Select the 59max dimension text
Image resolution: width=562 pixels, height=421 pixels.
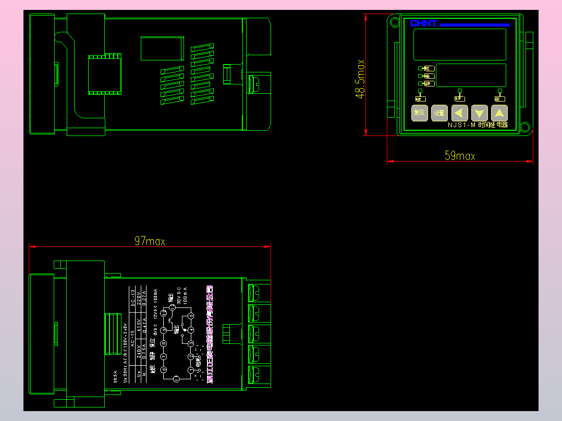(460, 156)
